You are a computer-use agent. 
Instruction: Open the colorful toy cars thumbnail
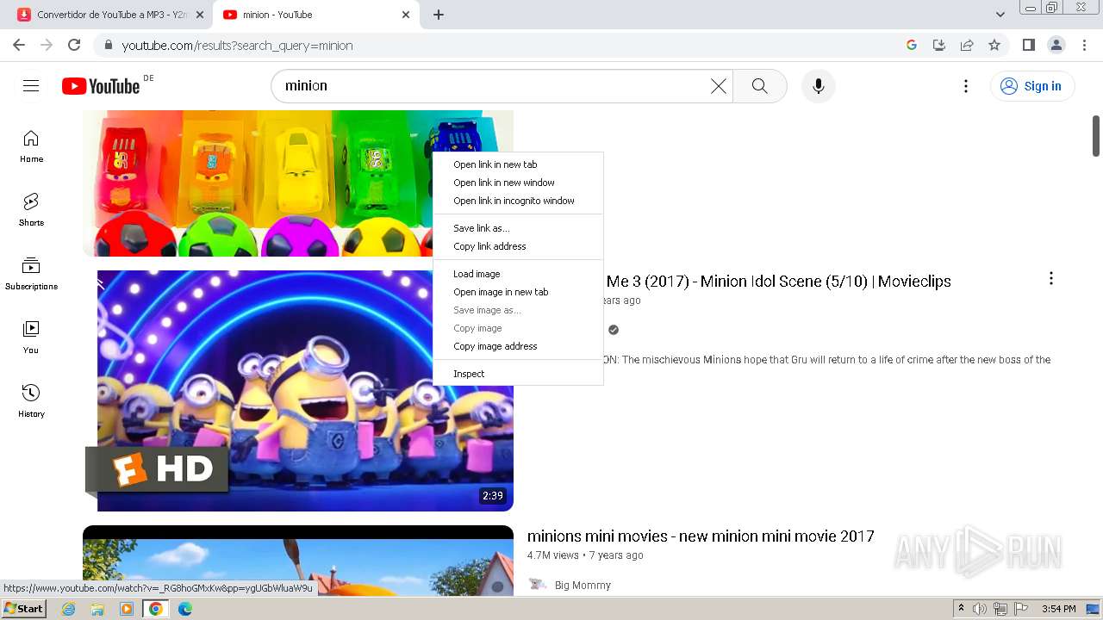298,183
